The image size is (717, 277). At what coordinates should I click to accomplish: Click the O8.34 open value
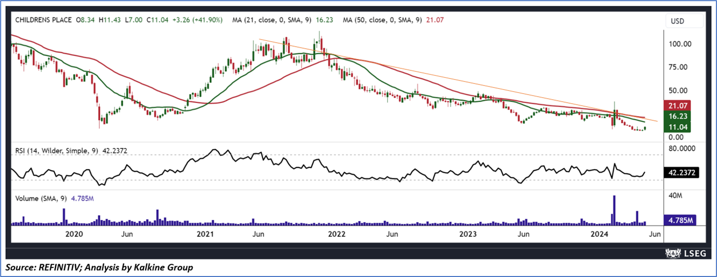(x=85, y=20)
